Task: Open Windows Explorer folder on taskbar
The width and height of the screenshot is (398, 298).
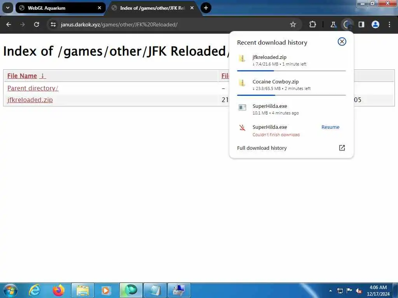Action: tap(83, 290)
